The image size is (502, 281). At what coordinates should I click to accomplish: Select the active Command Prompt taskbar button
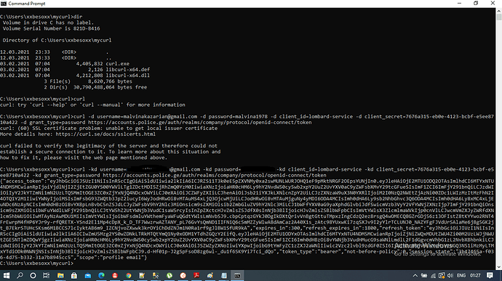237,276
